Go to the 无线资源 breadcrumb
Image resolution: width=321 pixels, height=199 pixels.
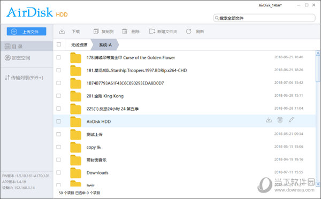click(79, 44)
